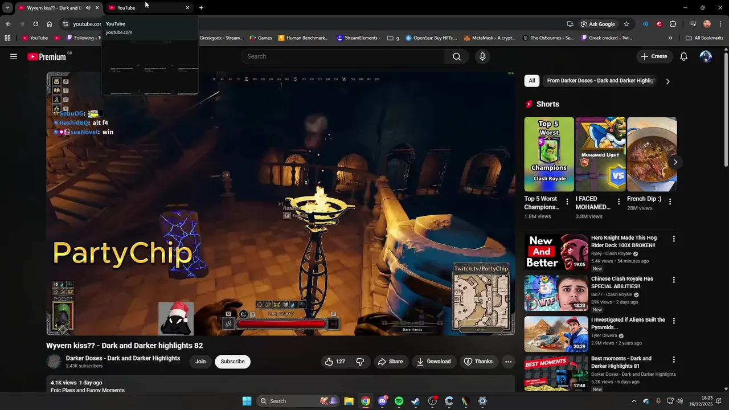Start voice search with microphone icon
This screenshot has width=729, height=410.
click(482, 56)
